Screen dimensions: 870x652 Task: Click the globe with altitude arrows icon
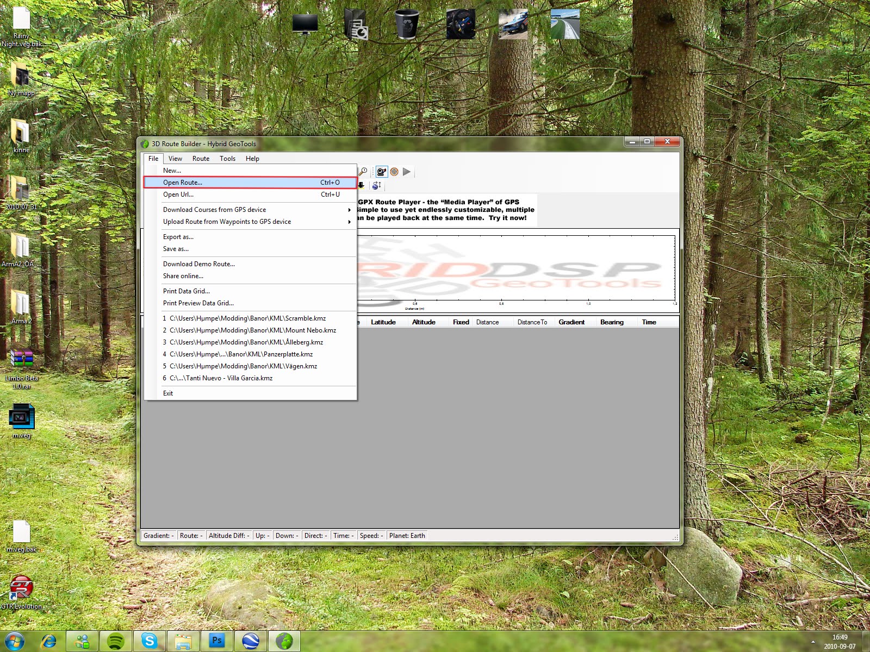pyautogui.click(x=376, y=185)
